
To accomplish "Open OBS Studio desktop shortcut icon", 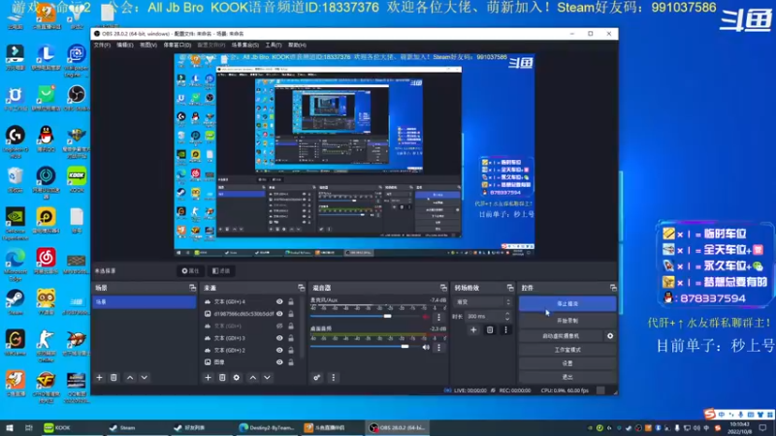I will [x=77, y=98].
